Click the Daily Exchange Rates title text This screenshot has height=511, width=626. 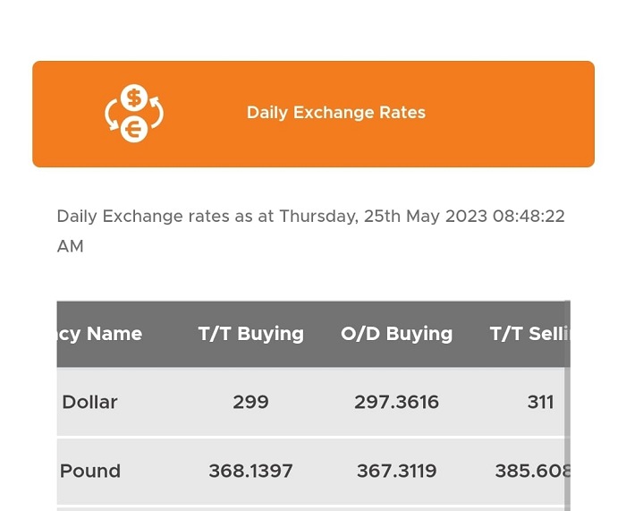(336, 113)
